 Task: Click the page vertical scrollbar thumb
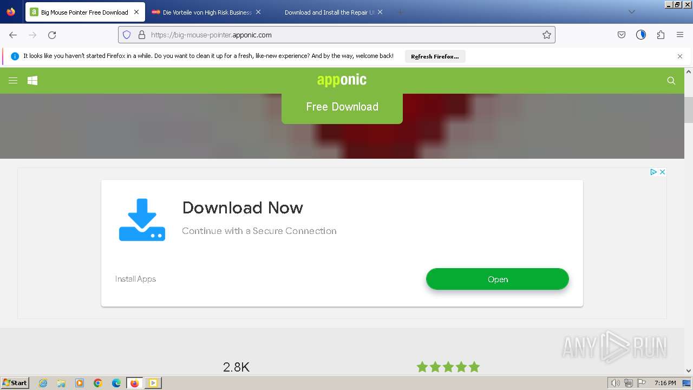[x=689, y=109]
